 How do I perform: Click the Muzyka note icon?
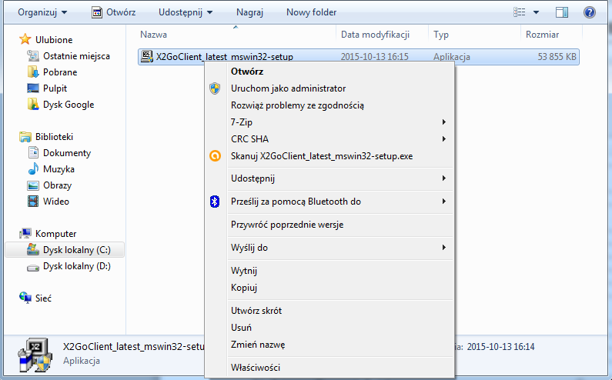33,169
